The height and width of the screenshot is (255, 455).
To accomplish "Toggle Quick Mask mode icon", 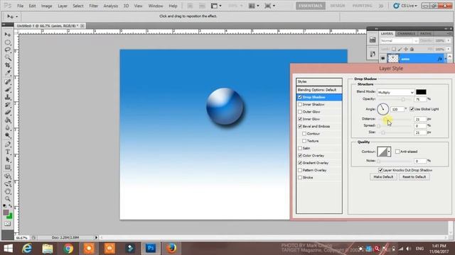I will [8, 224].
